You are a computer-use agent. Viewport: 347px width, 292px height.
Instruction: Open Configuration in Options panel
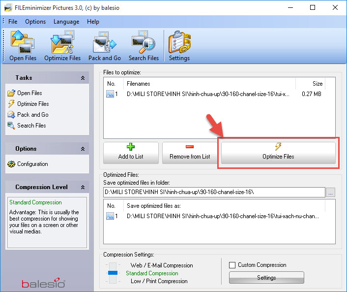pos(28,164)
